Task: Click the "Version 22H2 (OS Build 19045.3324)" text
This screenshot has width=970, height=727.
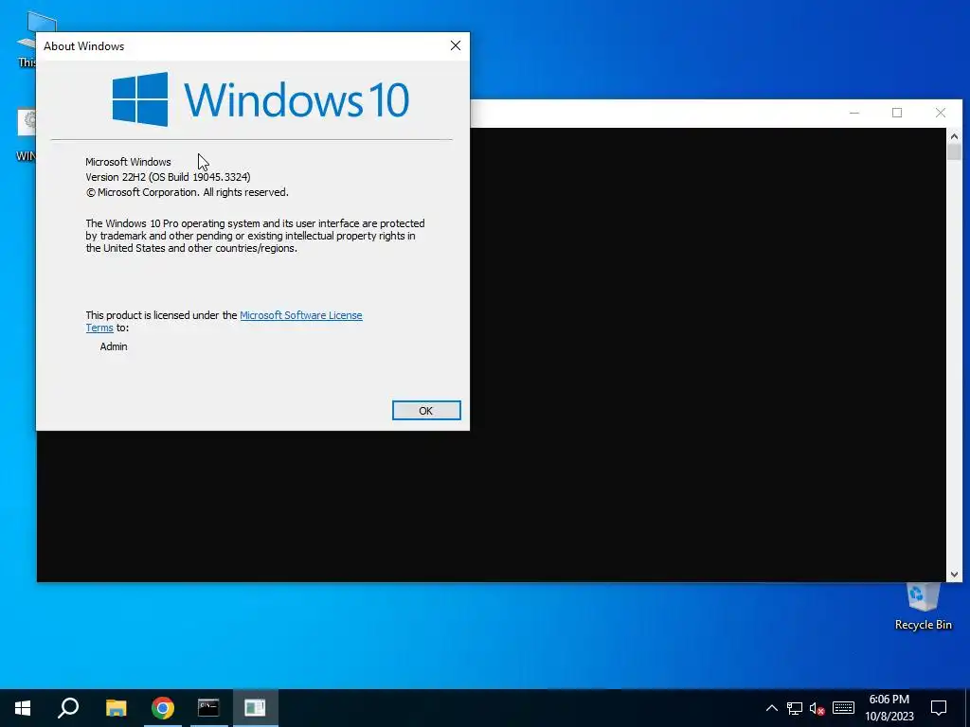Action: coord(168,177)
